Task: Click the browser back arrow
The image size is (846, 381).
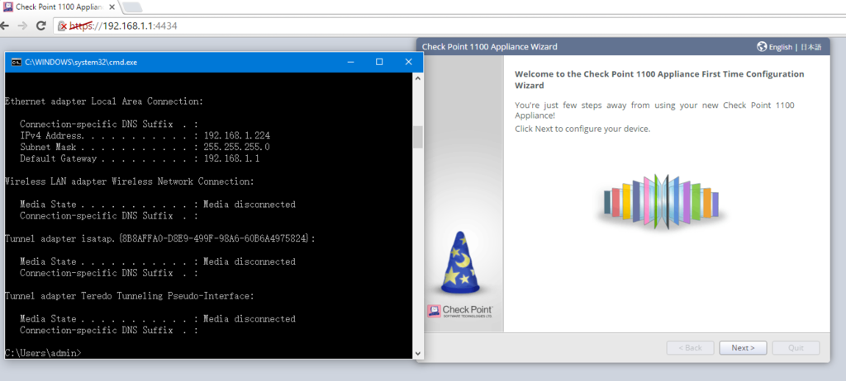Action: [x=4, y=26]
